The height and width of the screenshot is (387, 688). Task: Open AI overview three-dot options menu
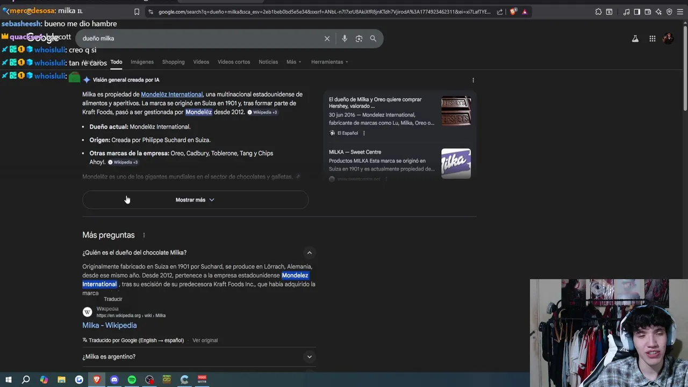point(473,80)
